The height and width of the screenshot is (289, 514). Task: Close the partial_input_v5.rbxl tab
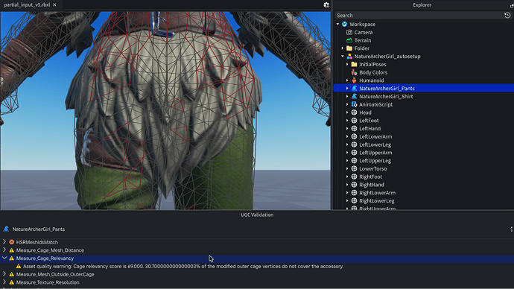54,5
